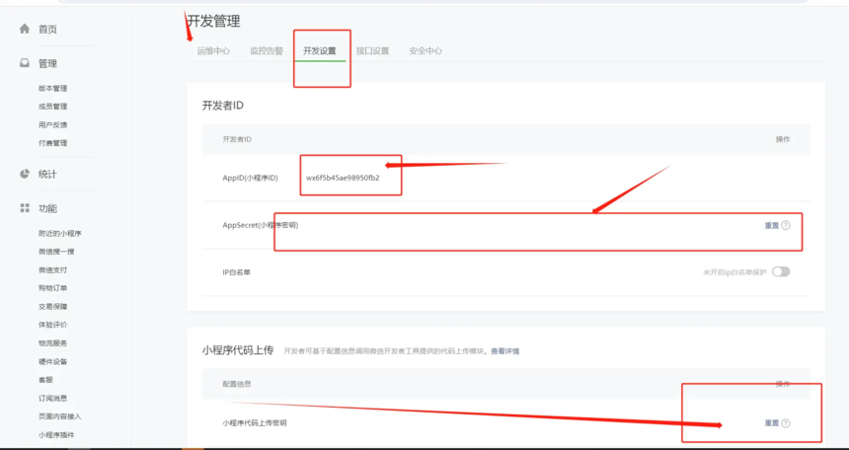Enable the IP白名单 protection toggle
849x450 pixels.
pyautogui.click(x=781, y=271)
